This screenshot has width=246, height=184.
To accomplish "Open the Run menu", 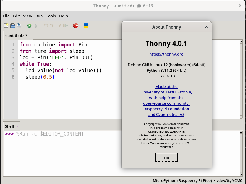I will [x=39, y=16].
